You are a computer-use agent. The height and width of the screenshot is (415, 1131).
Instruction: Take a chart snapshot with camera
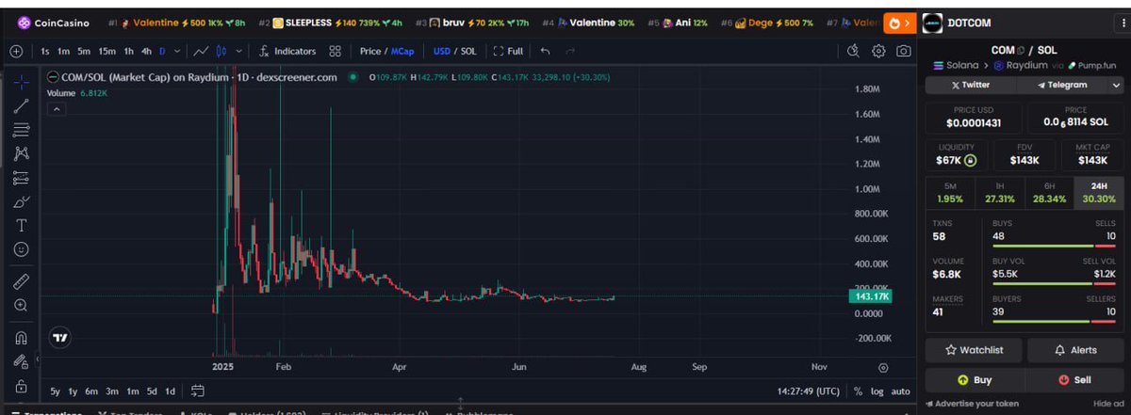click(904, 51)
